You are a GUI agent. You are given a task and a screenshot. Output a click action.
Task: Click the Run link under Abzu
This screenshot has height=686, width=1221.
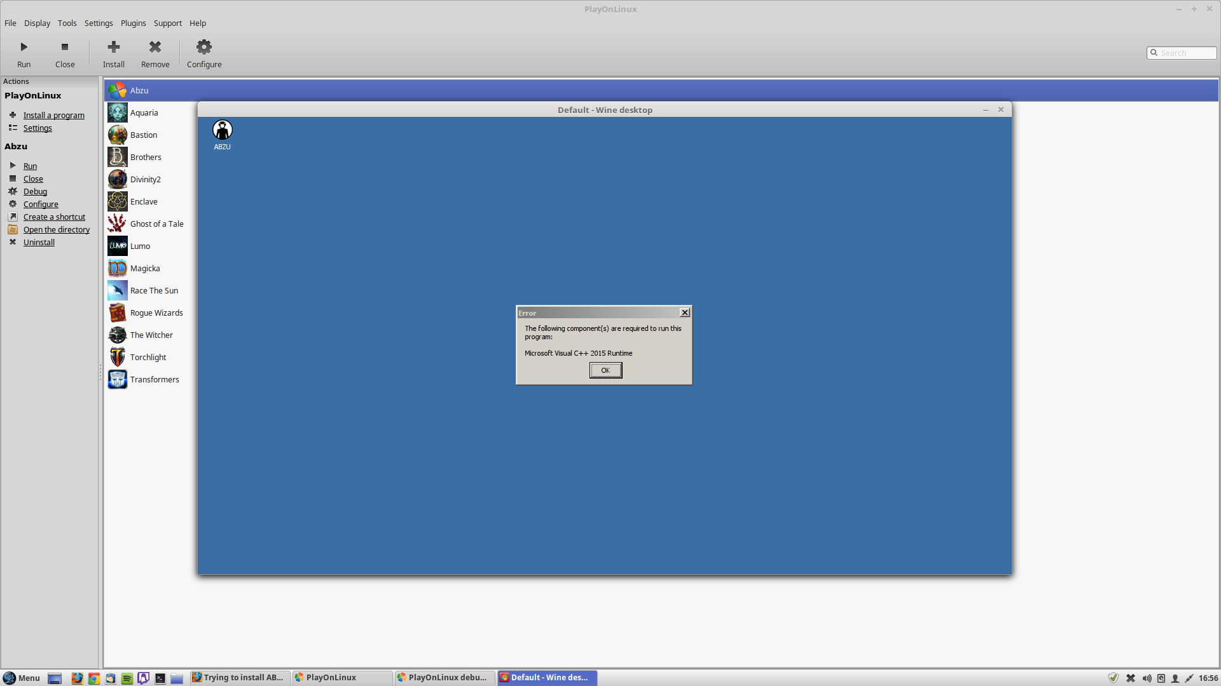30,166
